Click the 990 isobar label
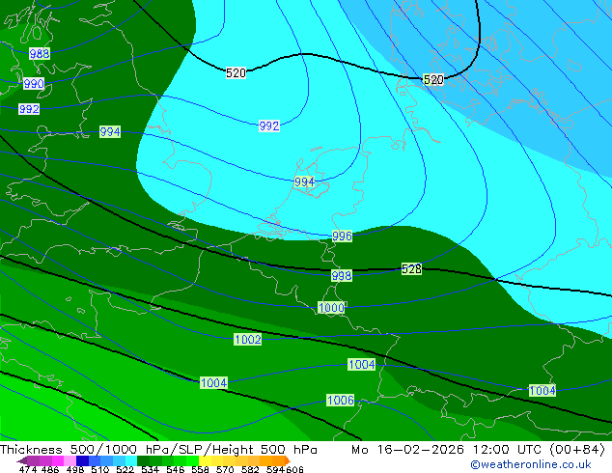The height and width of the screenshot is (473, 612). pyautogui.click(x=34, y=84)
